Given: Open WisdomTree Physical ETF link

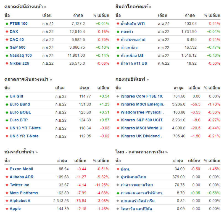Looking at the screenshot, I should (142, 112).
